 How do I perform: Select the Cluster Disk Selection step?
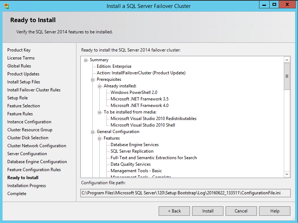pos(28,138)
